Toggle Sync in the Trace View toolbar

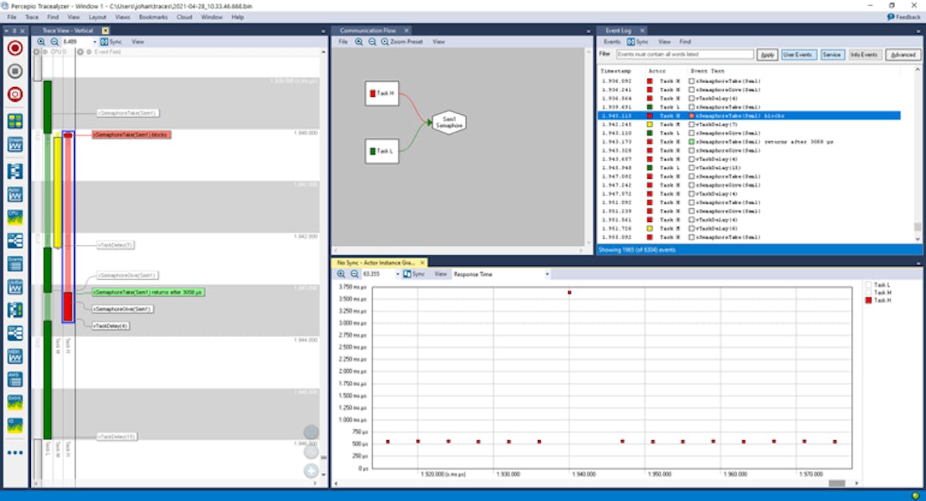click(106, 42)
